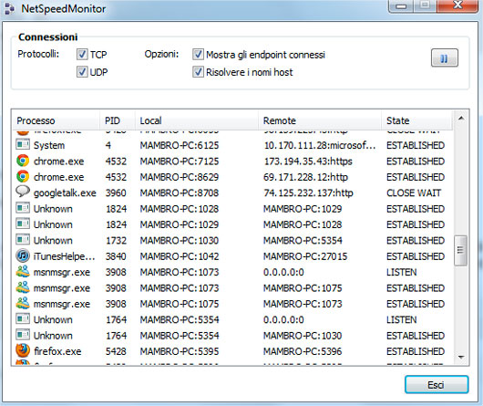This screenshot has width=483, height=406.
Task: Click local address MAMBRO-PC:6125
Action: tap(180, 145)
